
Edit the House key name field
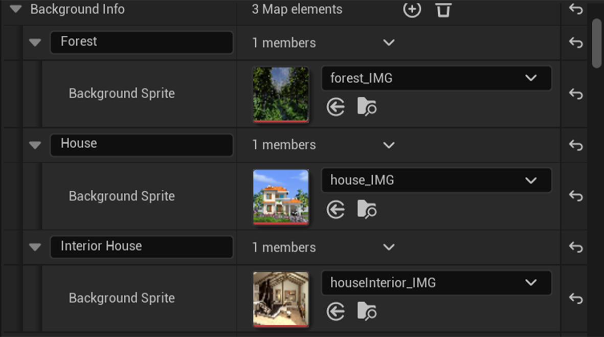pyautogui.click(x=142, y=145)
